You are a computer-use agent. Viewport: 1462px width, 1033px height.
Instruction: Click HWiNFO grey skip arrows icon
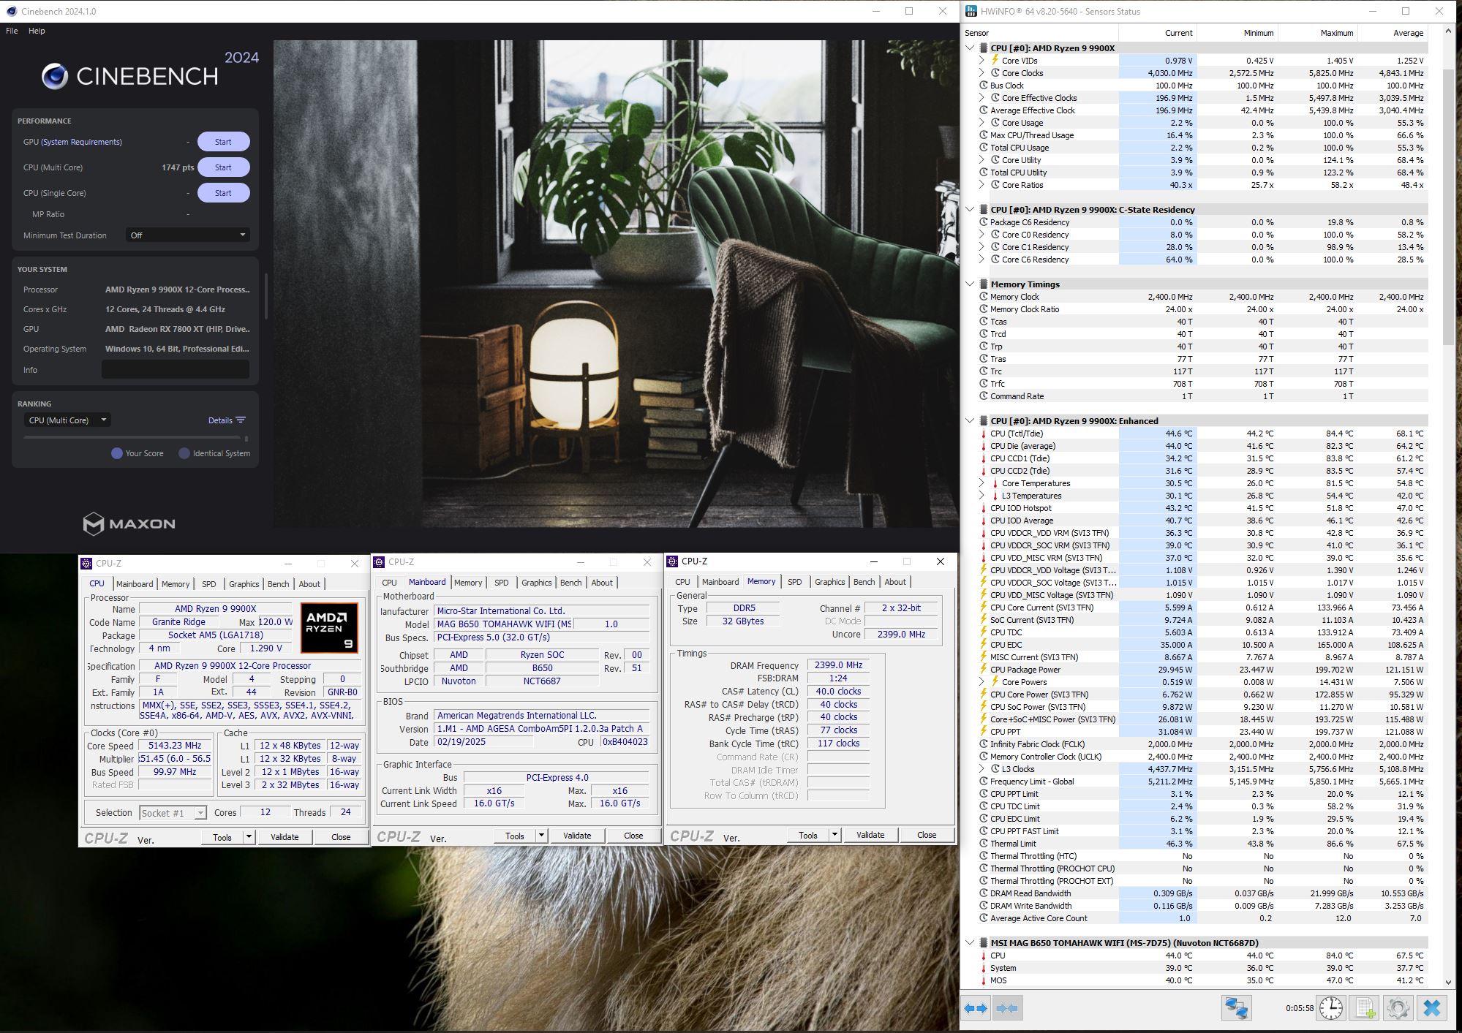point(1007,1008)
